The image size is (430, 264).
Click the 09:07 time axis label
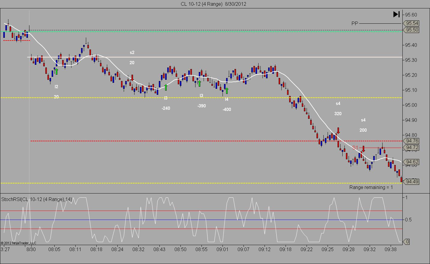tap(244, 249)
